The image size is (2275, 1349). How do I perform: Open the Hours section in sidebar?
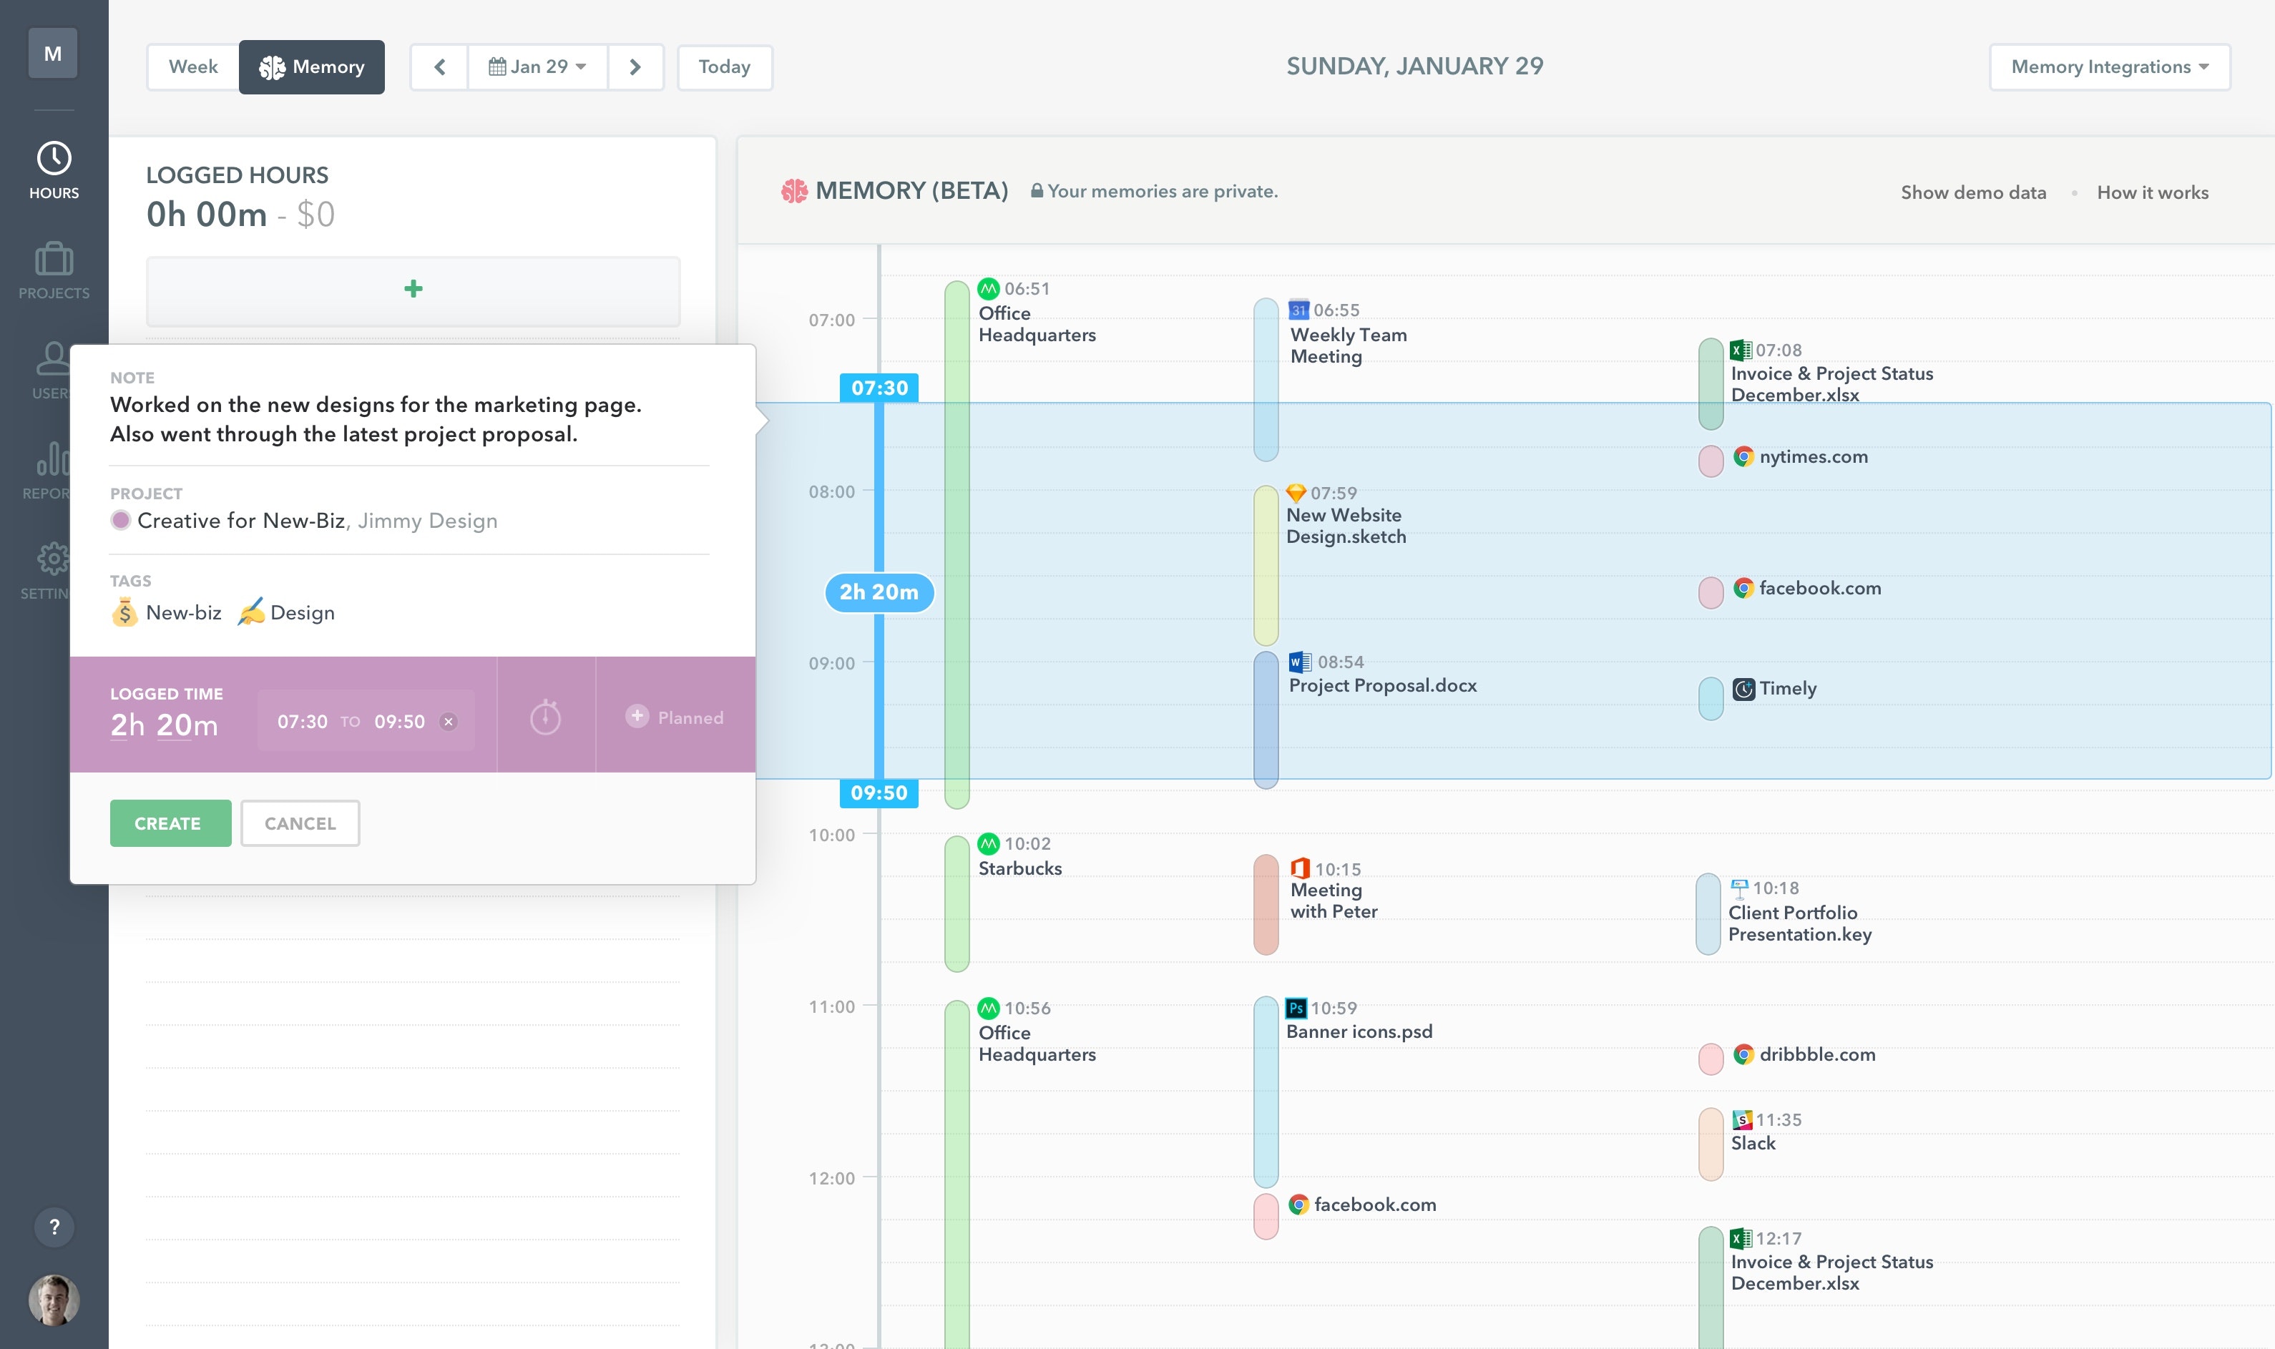click(x=54, y=170)
